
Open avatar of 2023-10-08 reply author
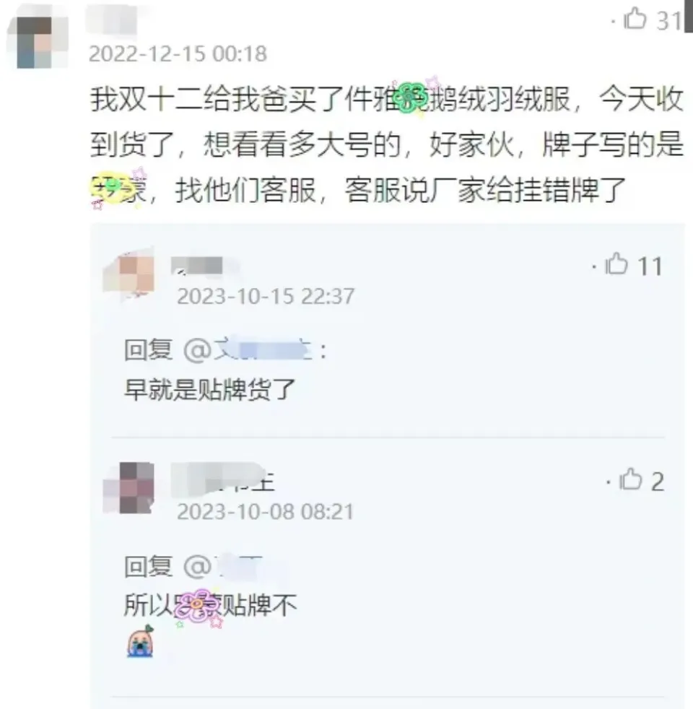click(x=128, y=488)
